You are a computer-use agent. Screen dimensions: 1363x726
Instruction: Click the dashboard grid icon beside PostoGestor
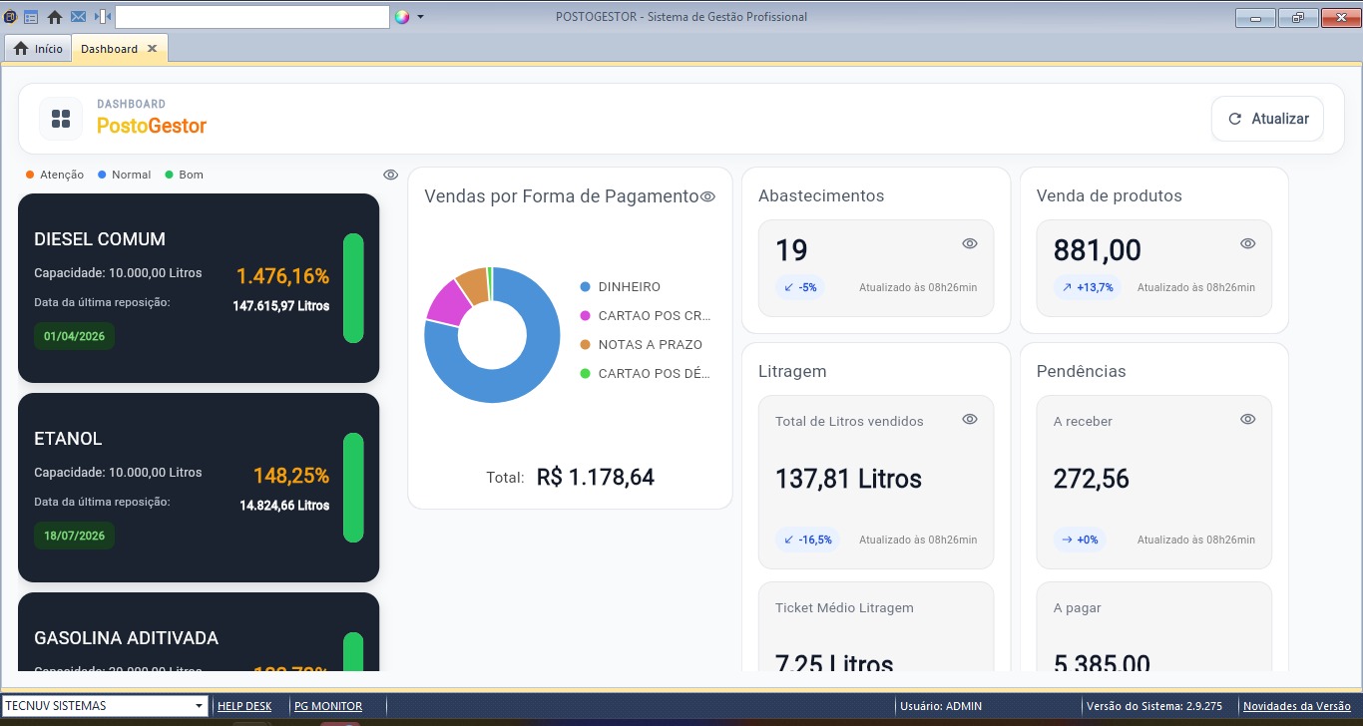point(61,119)
